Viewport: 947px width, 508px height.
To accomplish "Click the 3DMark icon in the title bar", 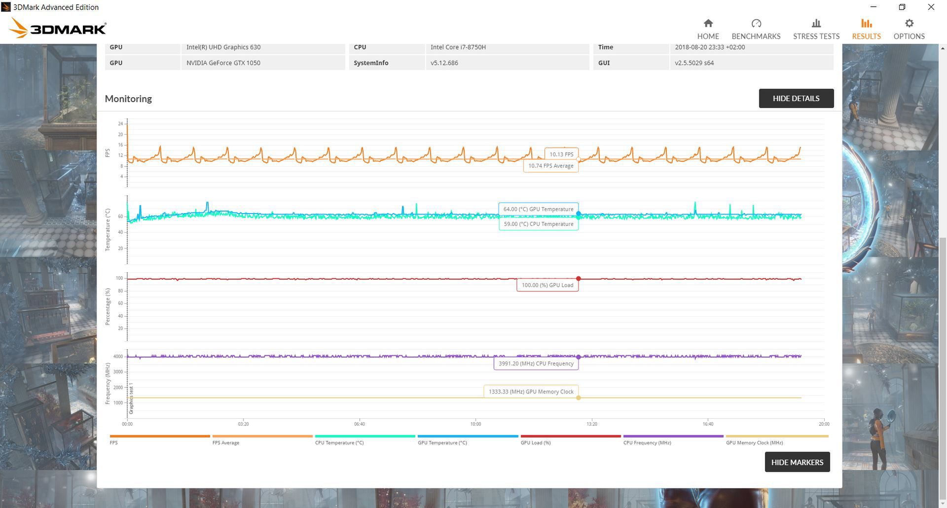I will pyautogui.click(x=7, y=7).
